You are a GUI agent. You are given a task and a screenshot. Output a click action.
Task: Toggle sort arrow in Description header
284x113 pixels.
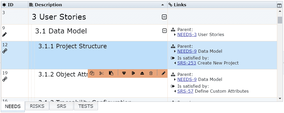pos(163,5)
